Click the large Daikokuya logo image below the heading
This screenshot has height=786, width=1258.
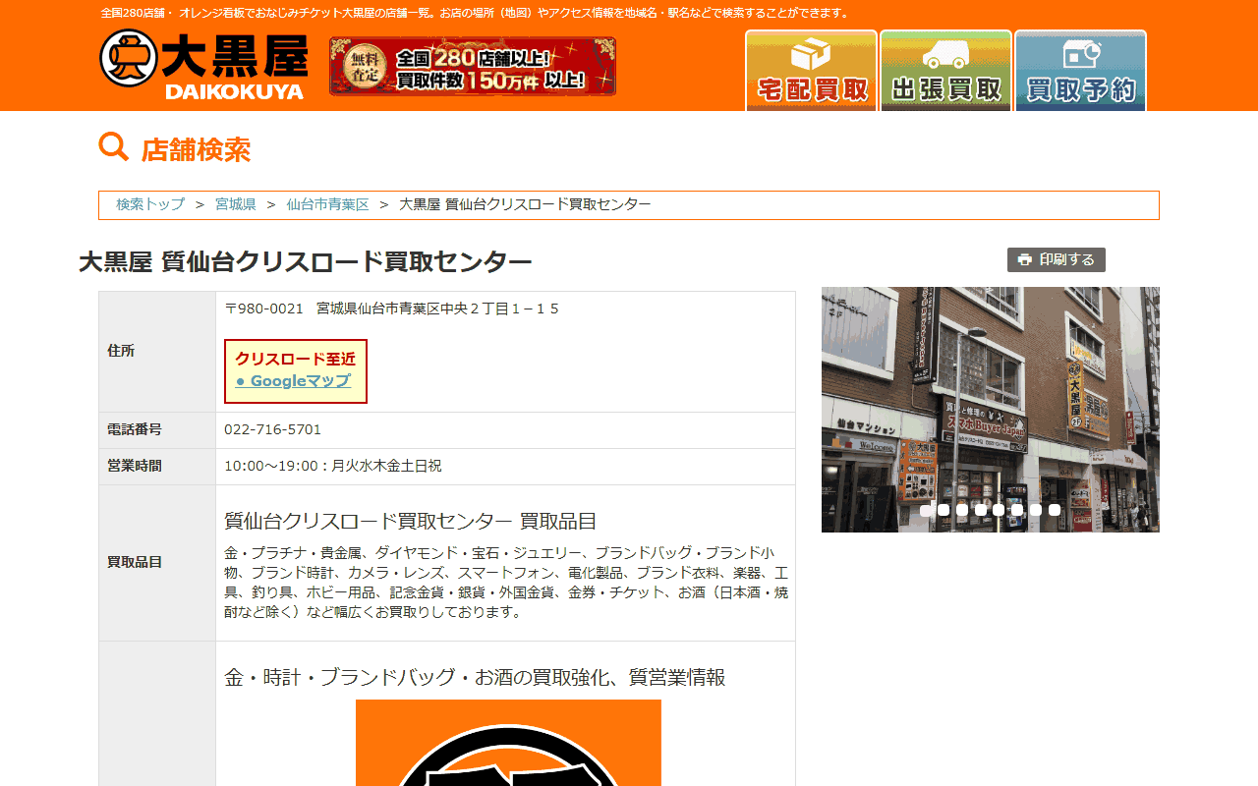[508, 743]
